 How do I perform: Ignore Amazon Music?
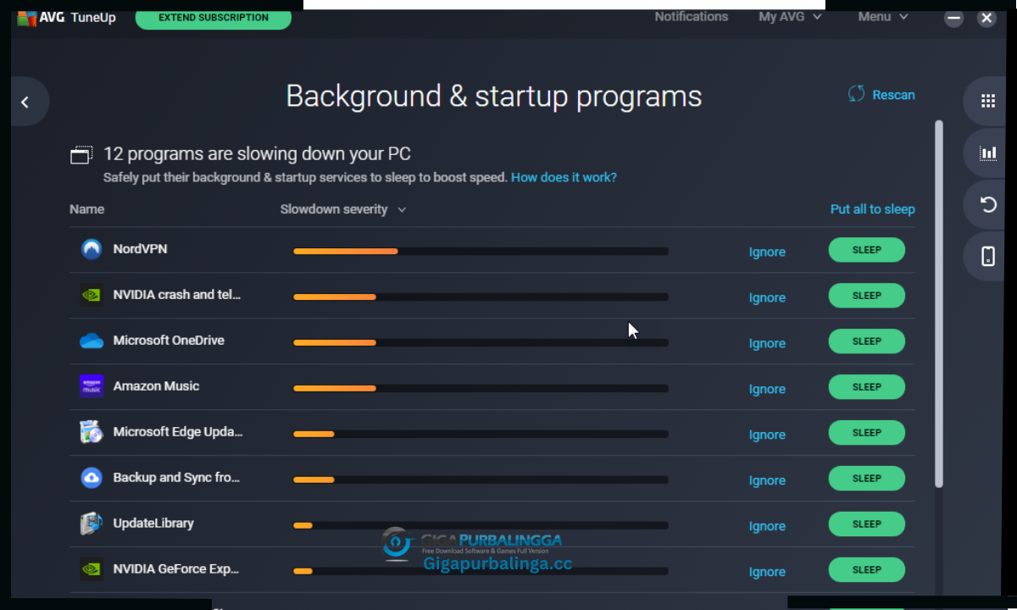pyautogui.click(x=767, y=389)
